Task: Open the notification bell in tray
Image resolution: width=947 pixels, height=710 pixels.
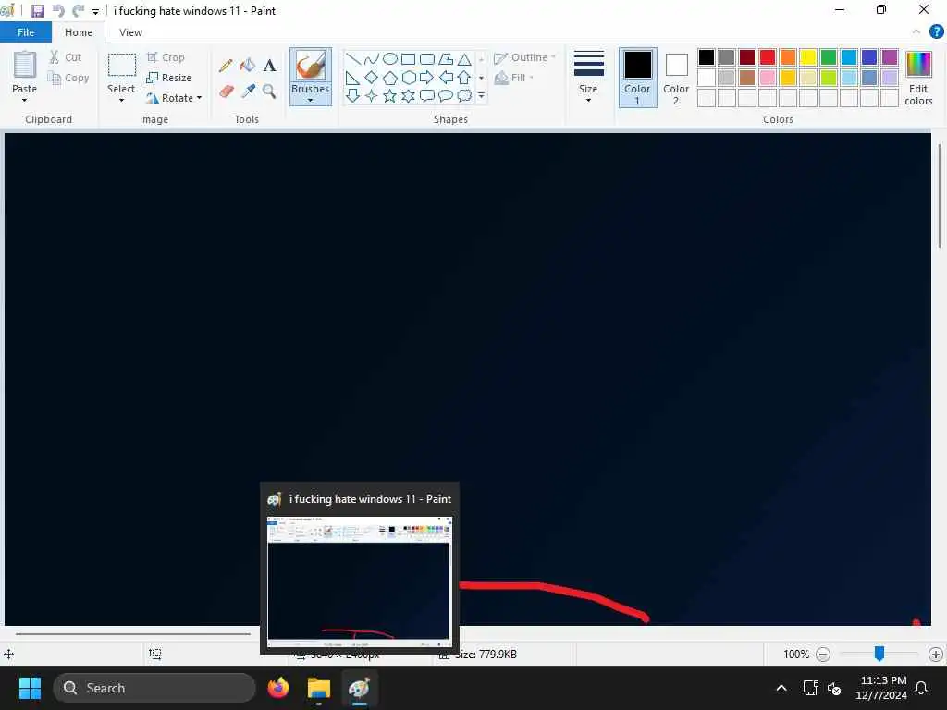Action: 922,688
